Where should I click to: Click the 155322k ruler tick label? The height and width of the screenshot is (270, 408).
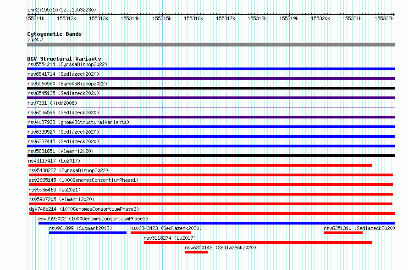click(384, 18)
